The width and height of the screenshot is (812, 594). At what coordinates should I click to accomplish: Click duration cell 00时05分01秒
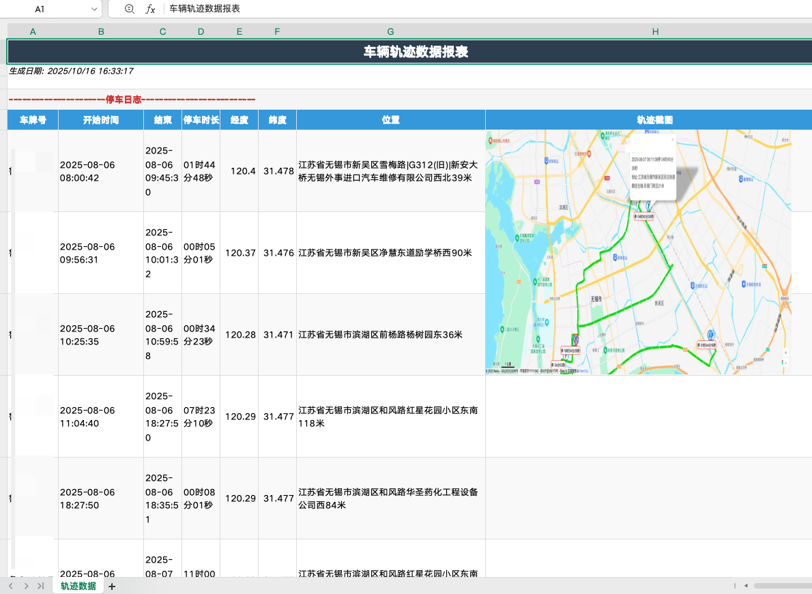pyautogui.click(x=201, y=253)
